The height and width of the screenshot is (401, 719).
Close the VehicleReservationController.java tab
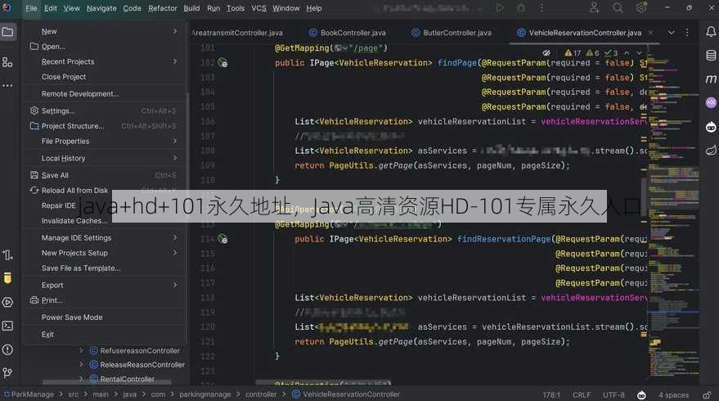650,33
